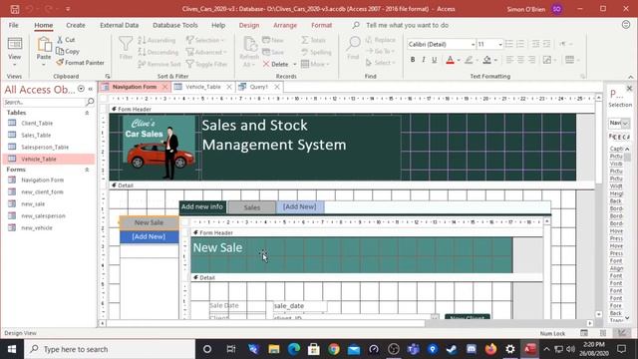Screen dimensions: 638x359
Task: Click the font color A icon
Action: (450, 60)
